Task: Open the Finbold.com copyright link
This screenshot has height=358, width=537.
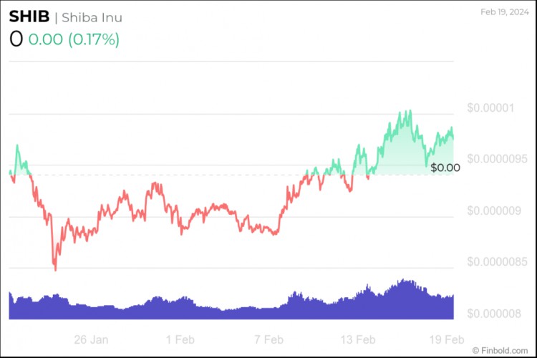Action: coord(500,350)
